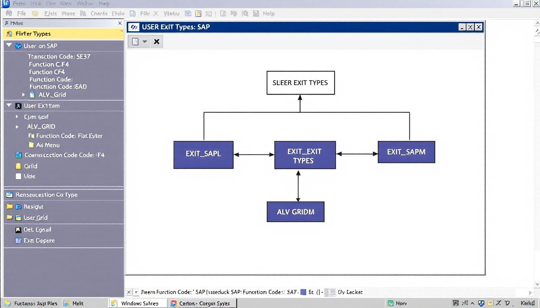Click the folder icon beside A6 Menu
The height and width of the screenshot is (308, 540).
[31, 145]
